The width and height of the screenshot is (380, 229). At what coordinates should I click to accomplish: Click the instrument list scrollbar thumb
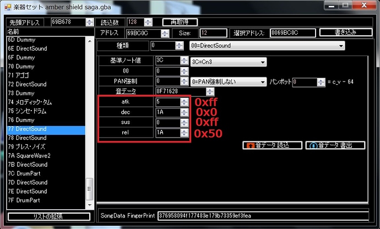pyautogui.click(x=89, y=189)
